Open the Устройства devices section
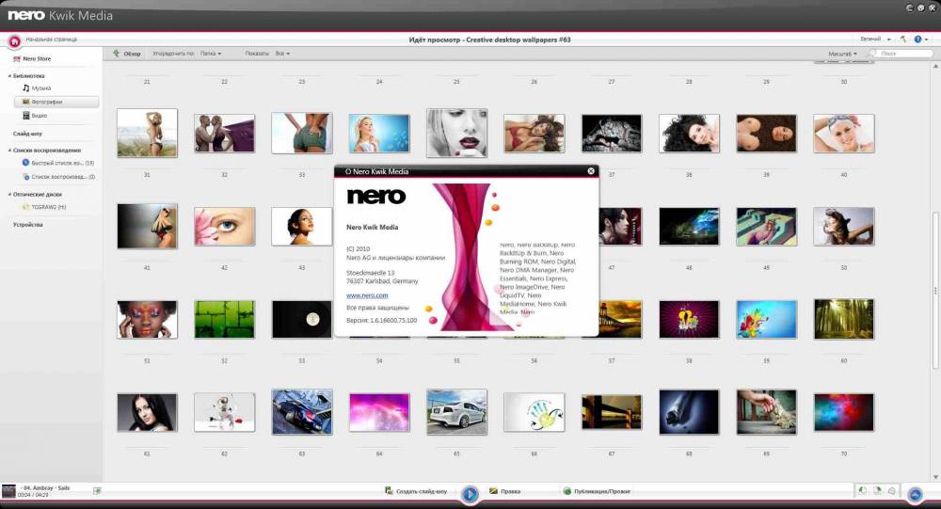Image resolution: width=941 pixels, height=509 pixels. point(27,225)
